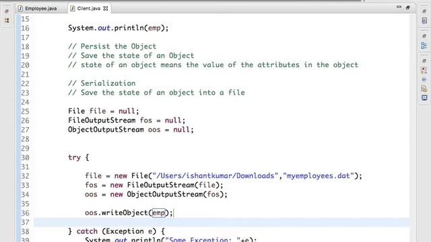Image resolution: width=431 pixels, height=242 pixels.
Task: Click the comment about attributes in the object
Action: point(213,65)
